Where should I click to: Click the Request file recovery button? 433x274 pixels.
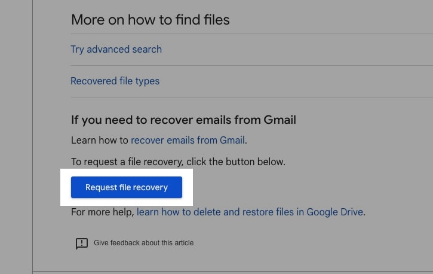point(127,187)
